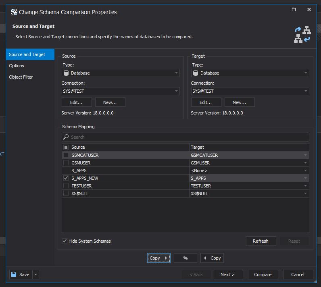The height and width of the screenshot is (287, 321).
Task: Toggle Hide System Schemas checkbox
Action: (65, 241)
